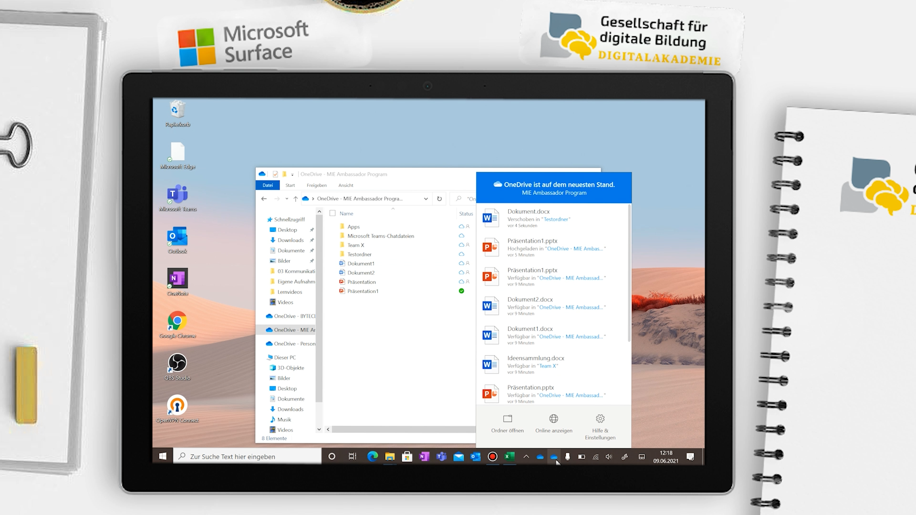
Task: Click the taskbar search box
Action: coord(247,456)
